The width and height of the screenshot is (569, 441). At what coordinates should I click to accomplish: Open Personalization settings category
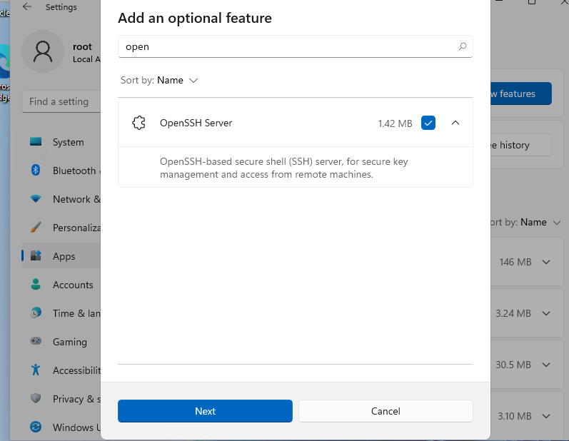pyautogui.click(x=61, y=228)
